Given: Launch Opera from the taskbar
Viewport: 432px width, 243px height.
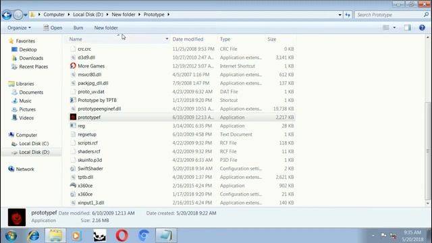Looking at the screenshot, I should pyautogui.click(x=122, y=236).
